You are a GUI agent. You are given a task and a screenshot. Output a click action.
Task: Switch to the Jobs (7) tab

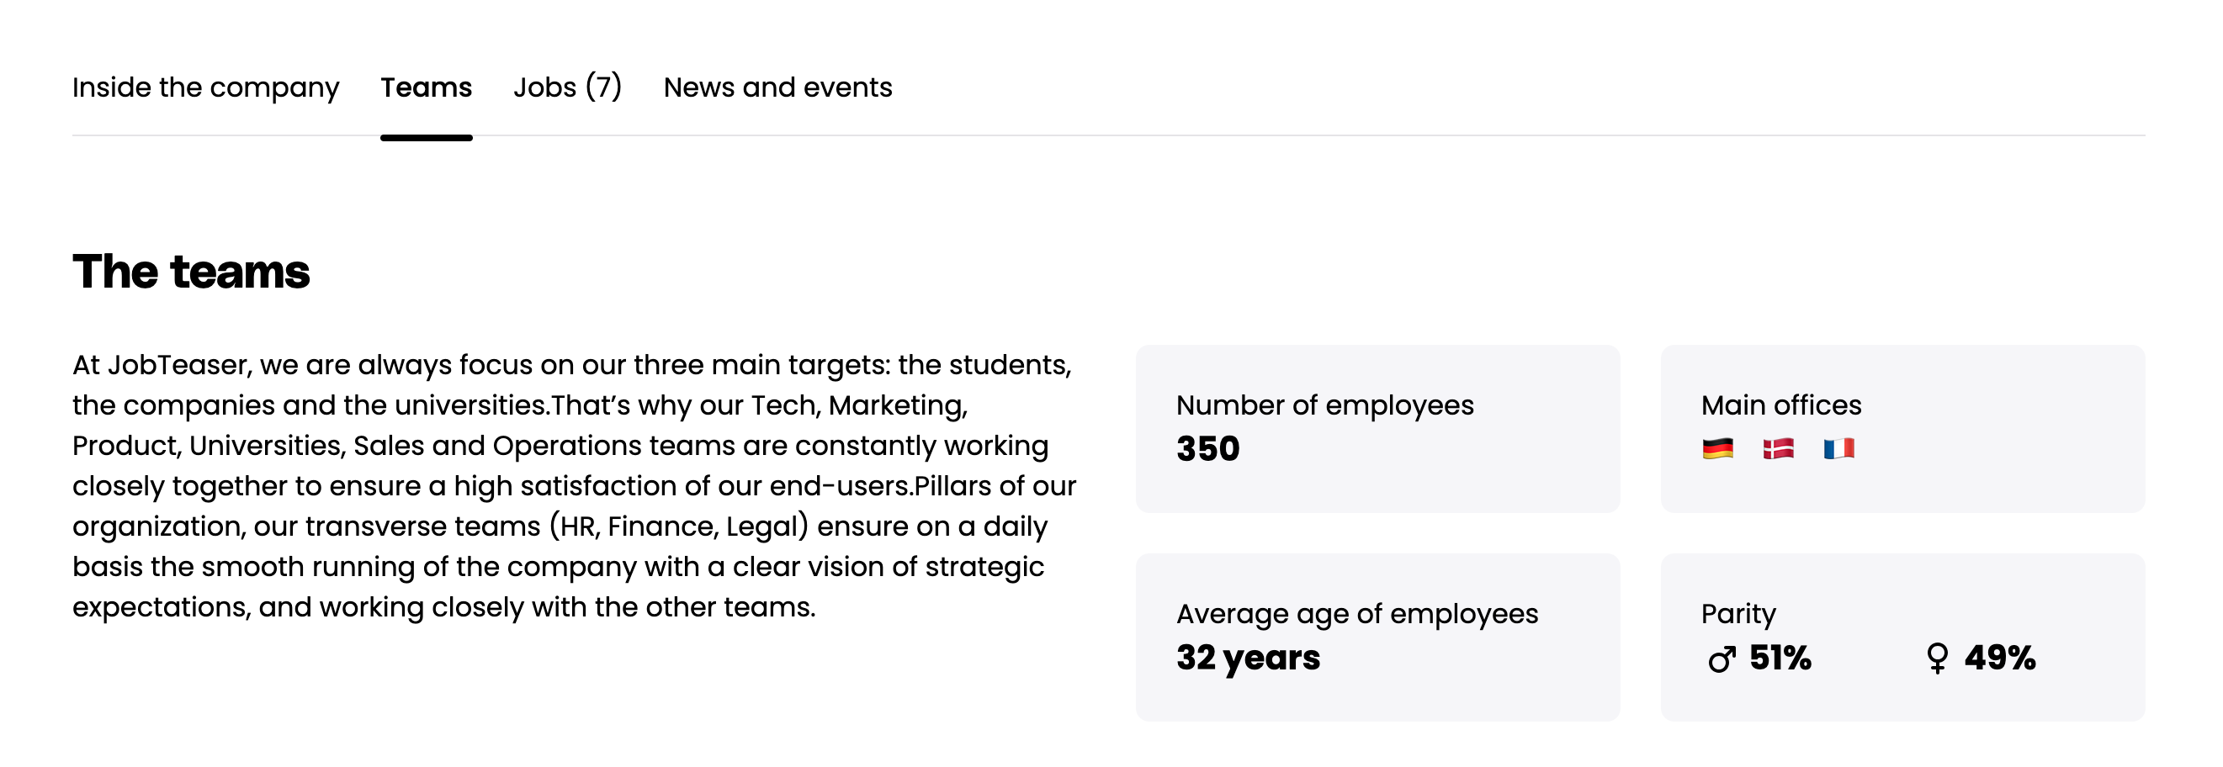pos(567,87)
